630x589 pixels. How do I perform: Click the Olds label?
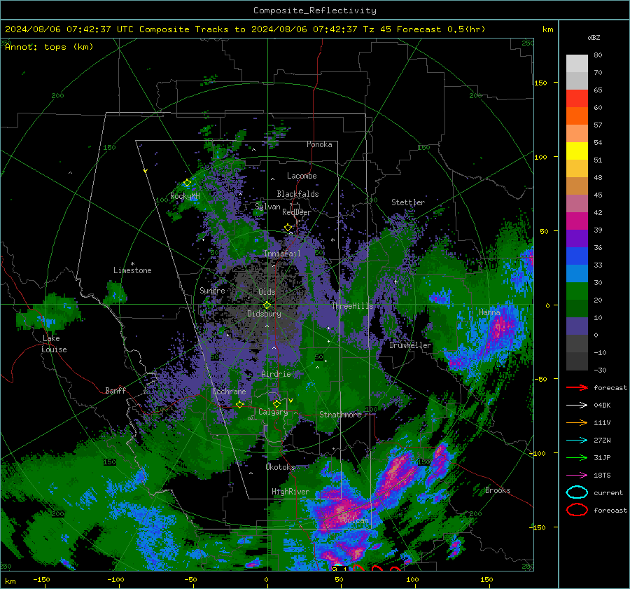[267, 292]
